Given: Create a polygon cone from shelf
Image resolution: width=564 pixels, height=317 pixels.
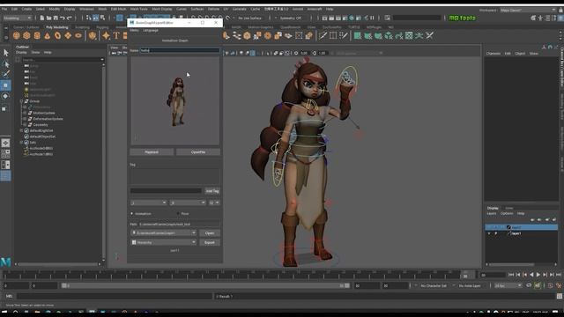Looking at the screenshot, I should pos(48,35).
